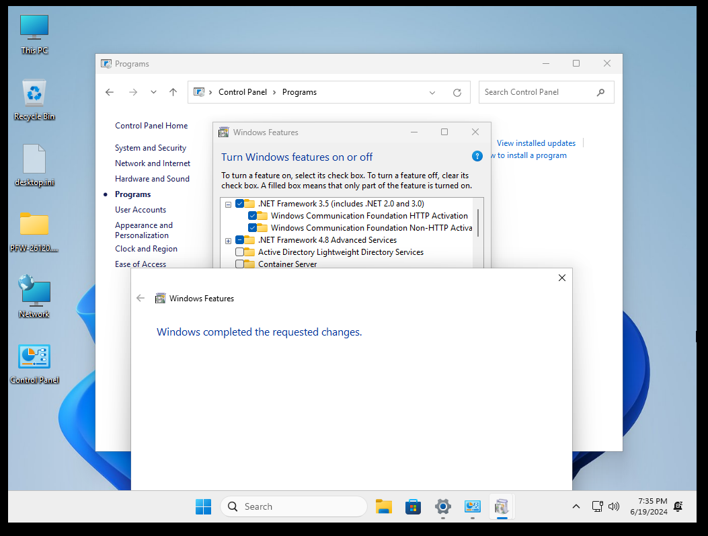708x536 pixels.
Task: Click the Programs breadcrumb in the address bar
Action: (x=299, y=92)
